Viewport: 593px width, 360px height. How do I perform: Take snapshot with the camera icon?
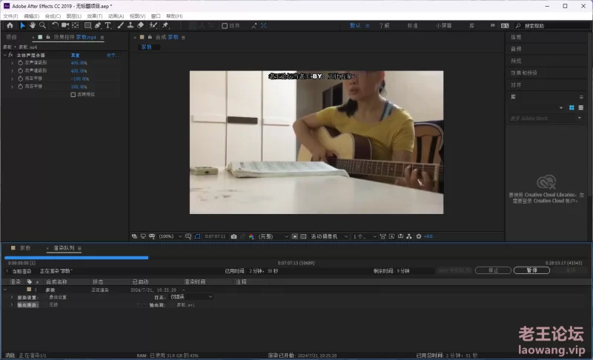point(233,236)
